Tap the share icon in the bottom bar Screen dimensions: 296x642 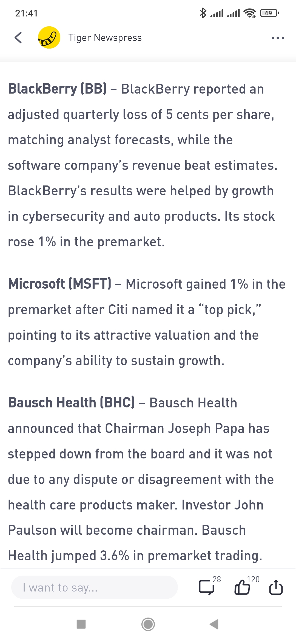click(276, 587)
